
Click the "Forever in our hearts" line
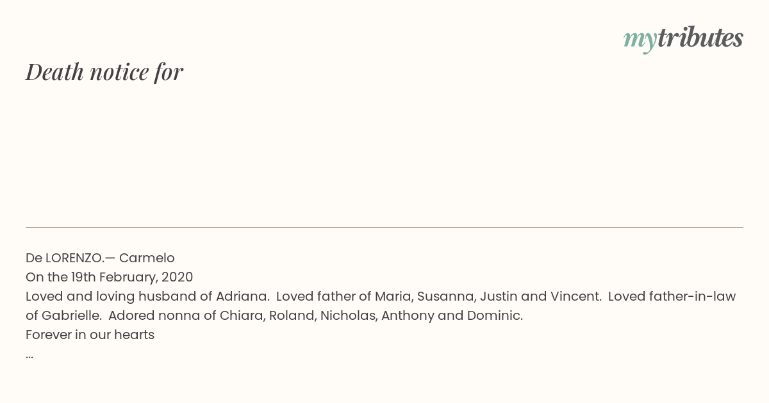coord(90,335)
